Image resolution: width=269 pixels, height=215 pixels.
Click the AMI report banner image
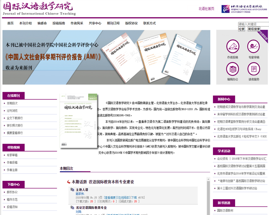tap(106, 57)
